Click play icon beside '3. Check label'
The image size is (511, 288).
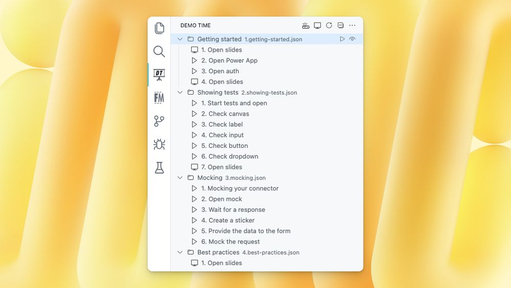pyautogui.click(x=195, y=124)
